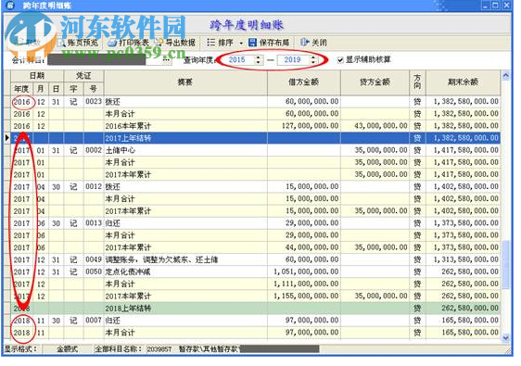The image size is (521, 366).
Task: Open the 会计科目 browse ellipsis button
Action: pyautogui.click(x=167, y=60)
